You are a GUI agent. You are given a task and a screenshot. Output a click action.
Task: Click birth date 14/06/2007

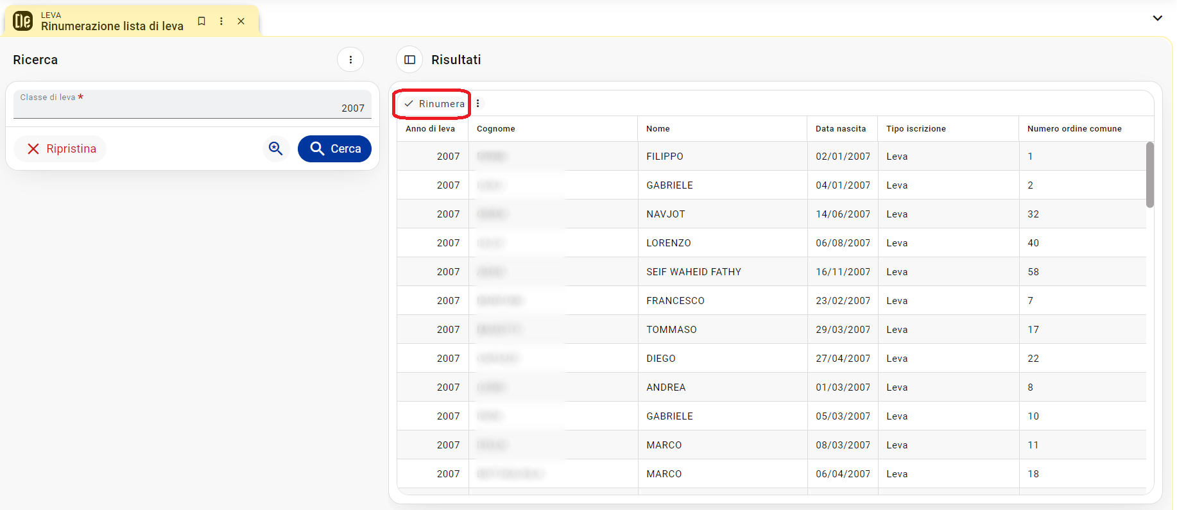[x=843, y=214]
